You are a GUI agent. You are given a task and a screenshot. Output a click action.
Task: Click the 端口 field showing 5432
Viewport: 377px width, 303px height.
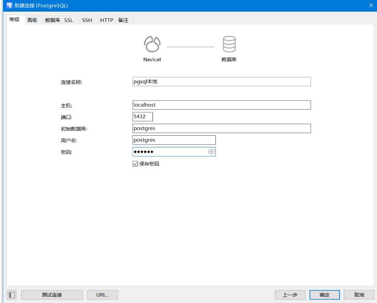coord(143,117)
